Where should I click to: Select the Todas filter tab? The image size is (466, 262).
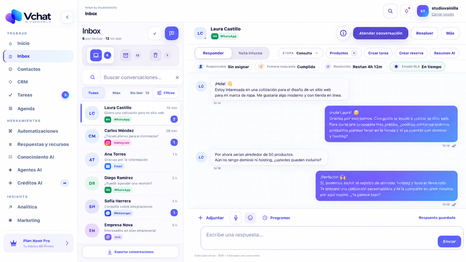(x=93, y=93)
